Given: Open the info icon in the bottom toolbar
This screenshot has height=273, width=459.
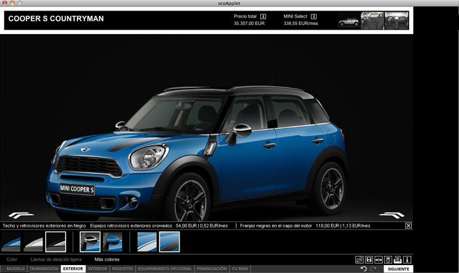Looking at the screenshot, I should tap(407, 259).
